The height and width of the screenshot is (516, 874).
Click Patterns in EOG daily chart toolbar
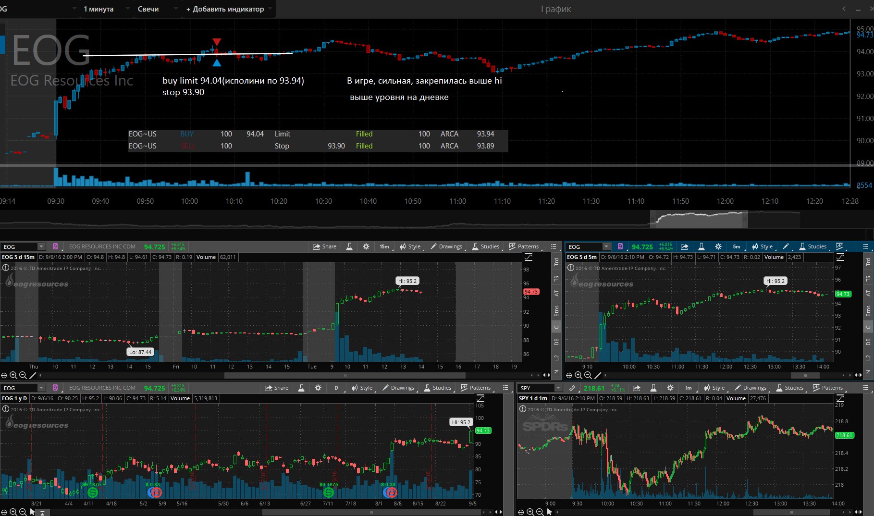[x=476, y=388]
